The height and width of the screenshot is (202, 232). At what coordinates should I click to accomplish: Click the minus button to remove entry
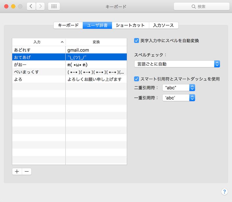click(26, 172)
